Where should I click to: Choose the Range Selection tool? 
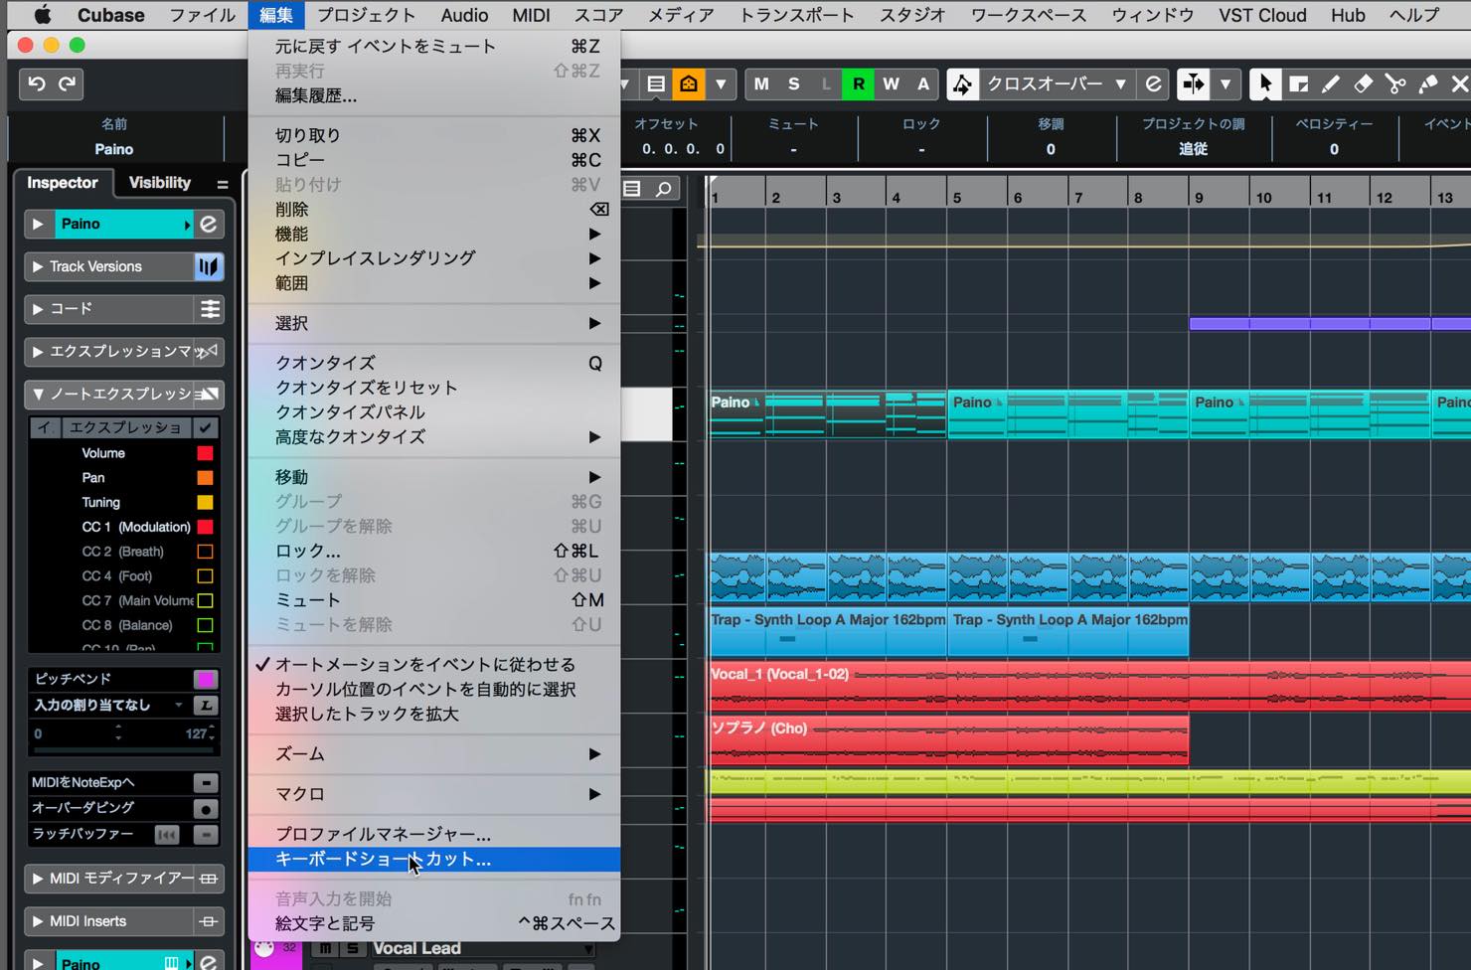(x=1298, y=84)
